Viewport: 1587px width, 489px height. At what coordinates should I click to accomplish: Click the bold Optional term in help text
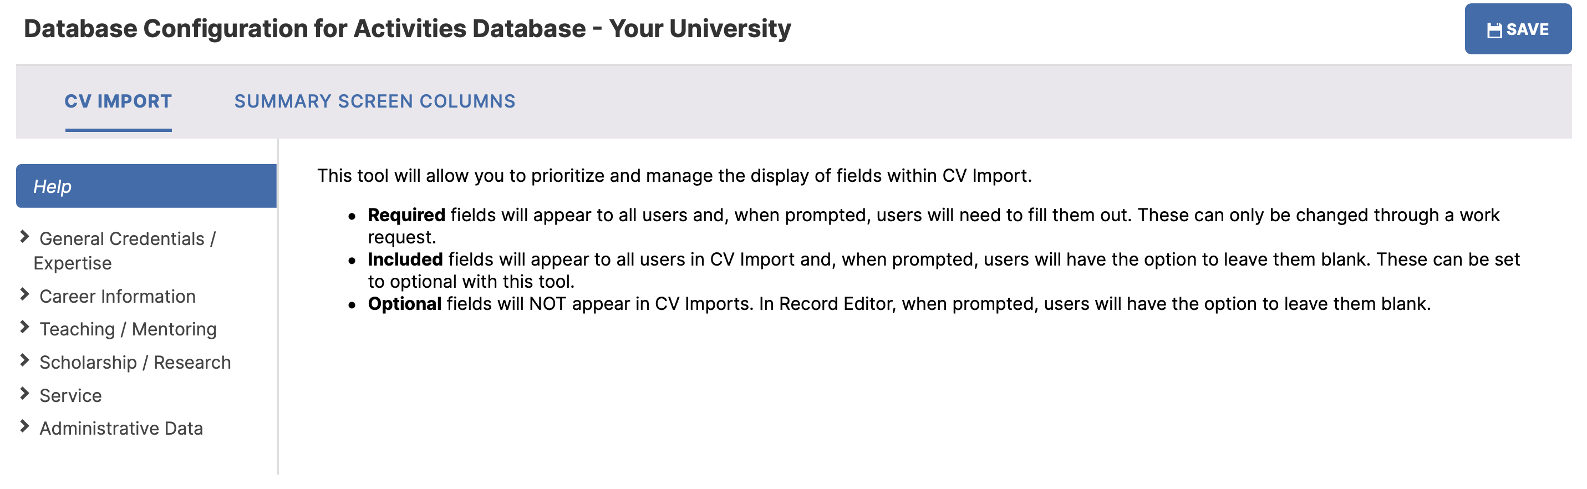(404, 304)
